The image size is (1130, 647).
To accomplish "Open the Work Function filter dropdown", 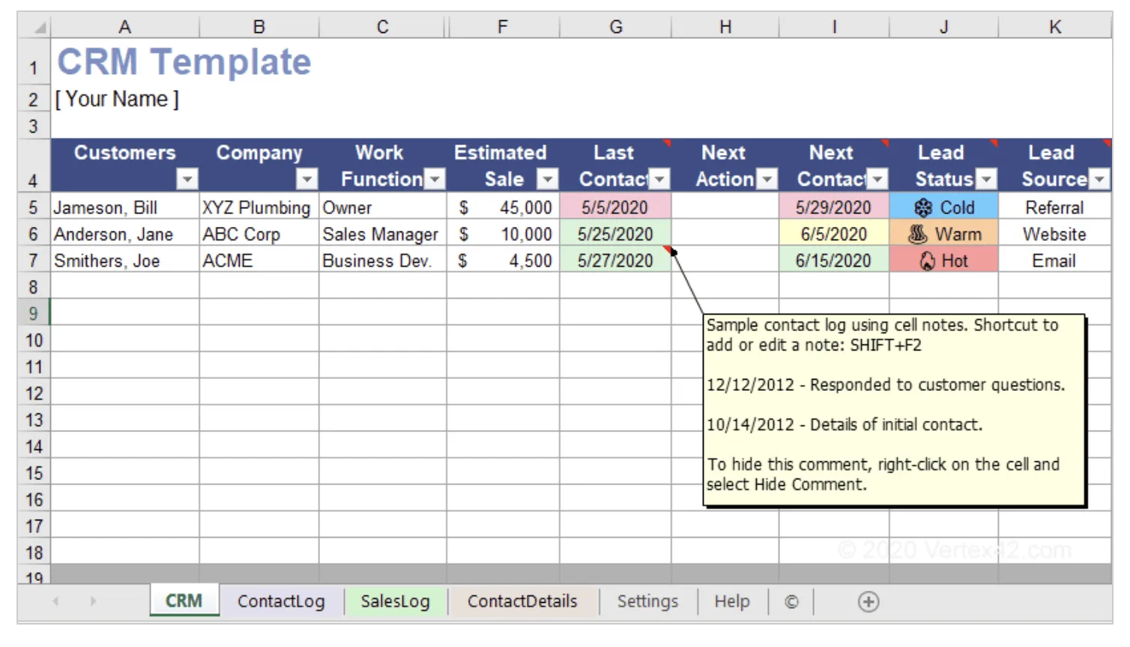I will point(435,179).
